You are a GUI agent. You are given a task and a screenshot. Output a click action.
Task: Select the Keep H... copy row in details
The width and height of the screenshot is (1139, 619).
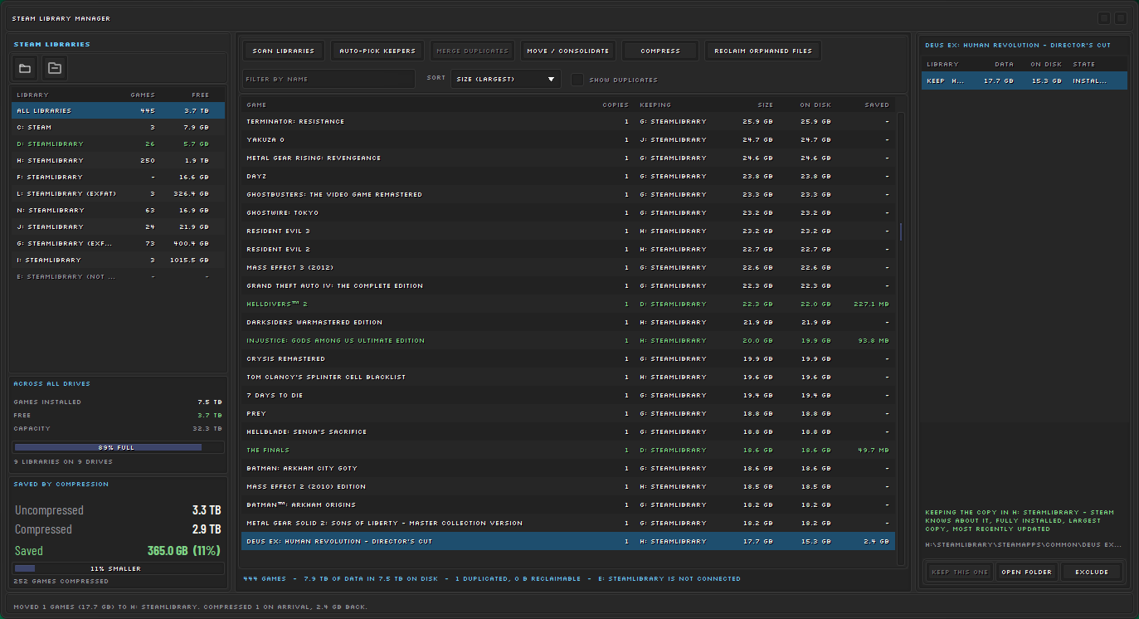1025,80
